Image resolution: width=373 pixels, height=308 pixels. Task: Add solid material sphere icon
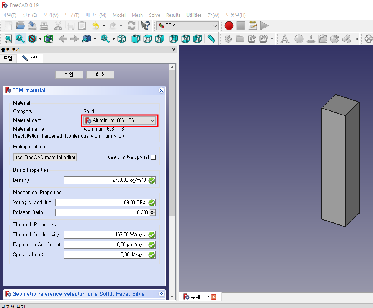[299, 39]
